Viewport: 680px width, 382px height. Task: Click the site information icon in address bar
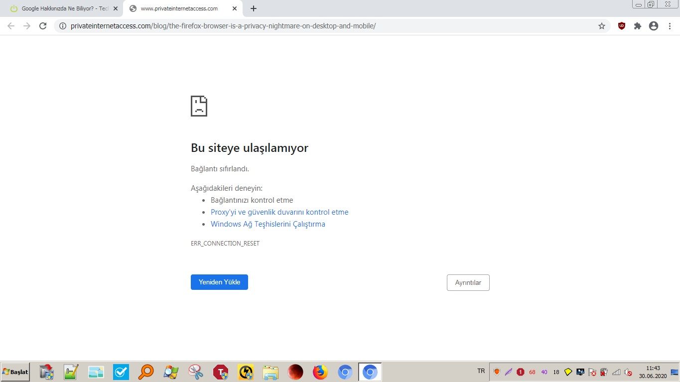[x=62, y=26]
